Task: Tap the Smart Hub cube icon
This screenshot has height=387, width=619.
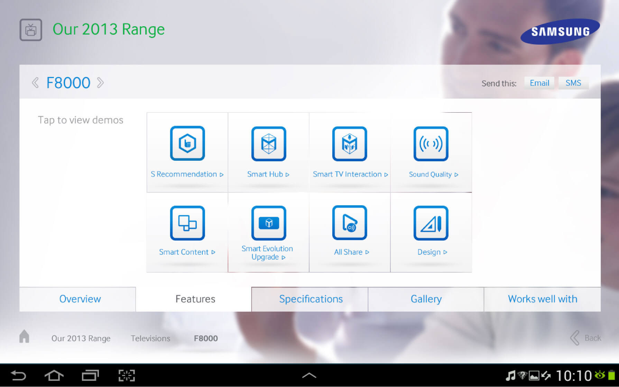Action: tap(269, 143)
